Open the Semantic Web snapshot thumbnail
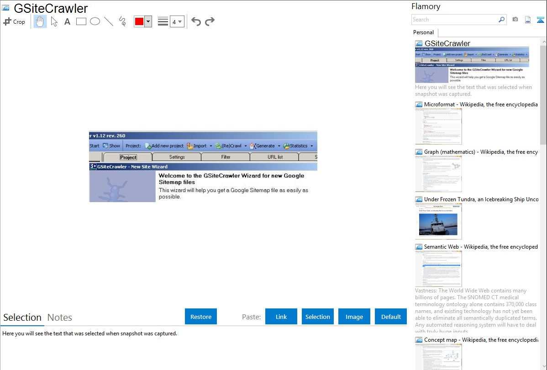The image size is (547, 370). [x=438, y=269]
